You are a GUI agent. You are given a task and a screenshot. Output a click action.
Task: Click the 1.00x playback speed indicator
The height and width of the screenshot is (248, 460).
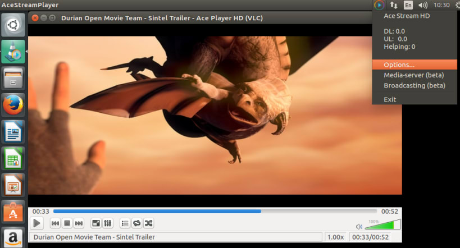pyautogui.click(x=336, y=237)
